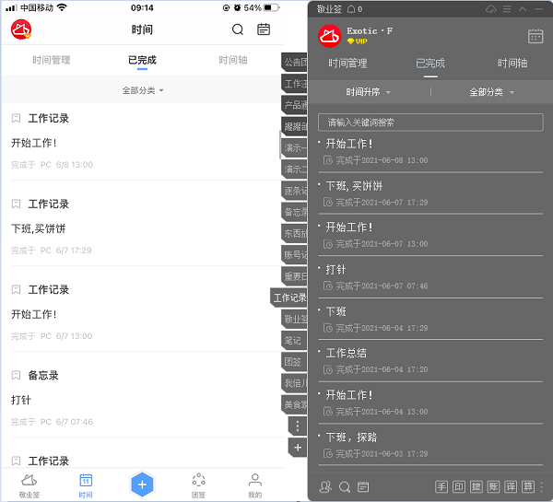Click the 印 tool icon in desktop toolbar
Image resolution: width=553 pixels, height=502 pixels.
[458, 487]
